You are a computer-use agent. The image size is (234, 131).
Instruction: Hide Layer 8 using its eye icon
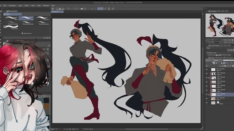coord(207,95)
